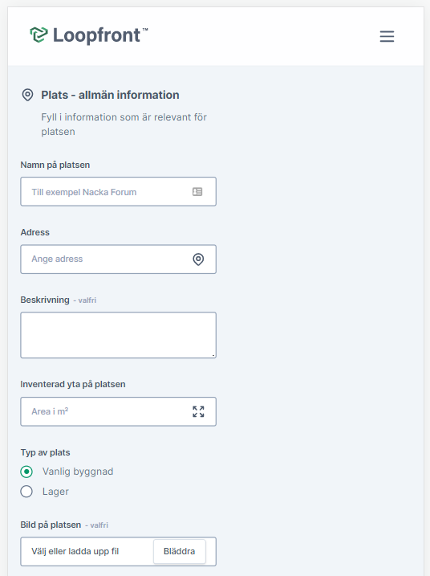
Task: Click the Plats - allmän information heading
Action: click(x=110, y=95)
